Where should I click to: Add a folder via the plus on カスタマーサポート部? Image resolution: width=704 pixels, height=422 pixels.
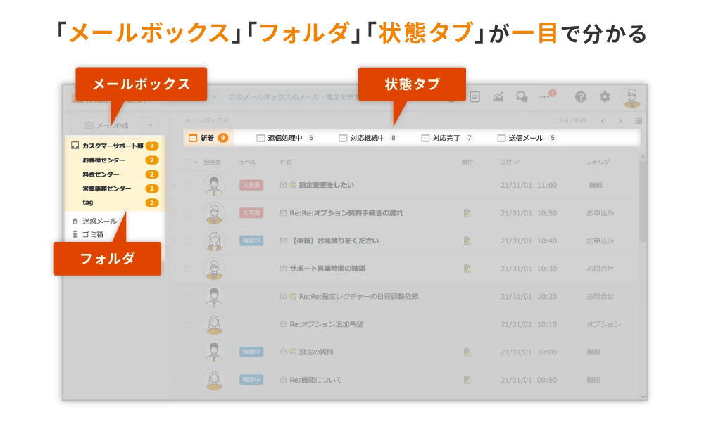pyautogui.click(x=152, y=146)
